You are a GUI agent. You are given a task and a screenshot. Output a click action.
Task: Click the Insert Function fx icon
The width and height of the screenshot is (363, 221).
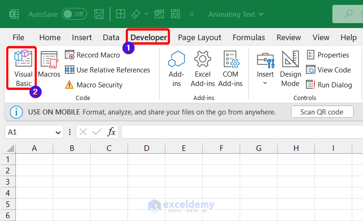pos(111,132)
